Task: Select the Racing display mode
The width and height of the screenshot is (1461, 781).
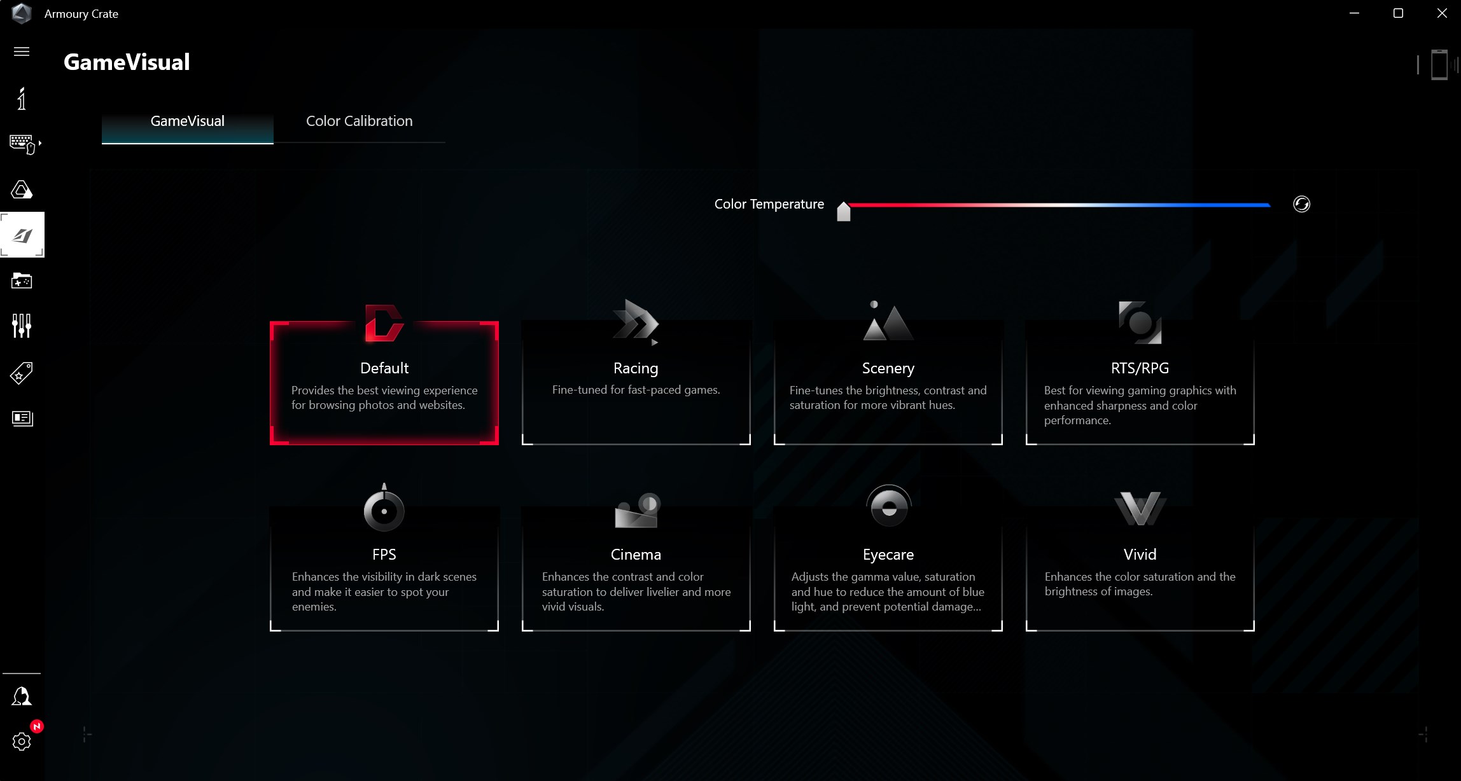Action: click(x=636, y=382)
